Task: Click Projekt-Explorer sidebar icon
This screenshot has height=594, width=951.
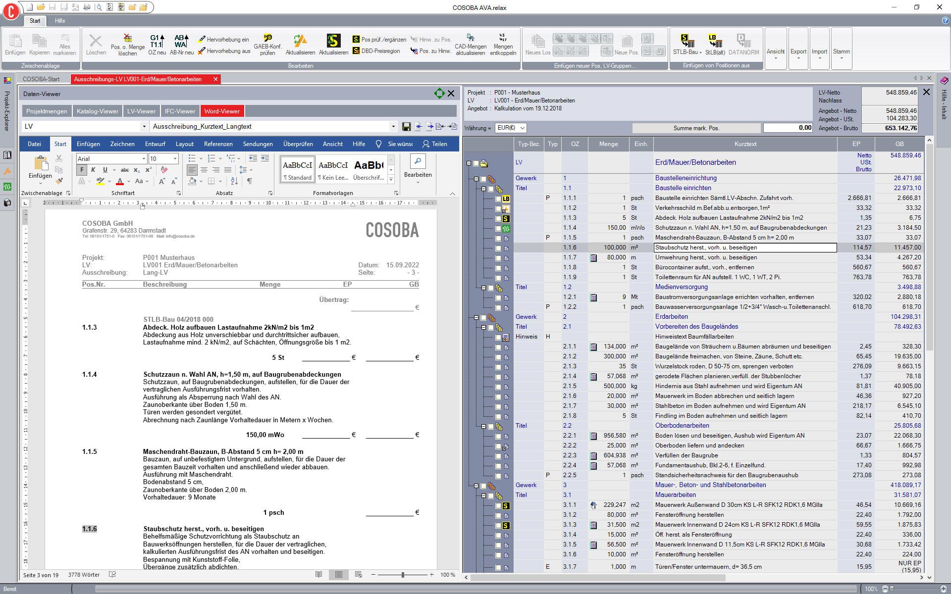Action: pos(7,80)
